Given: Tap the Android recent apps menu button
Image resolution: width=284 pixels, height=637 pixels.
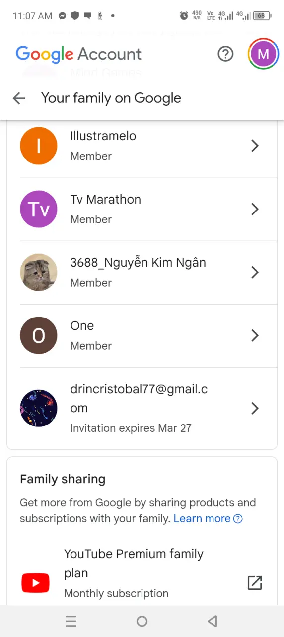Looking at the screenshot, I should click(x=71, y=621).
